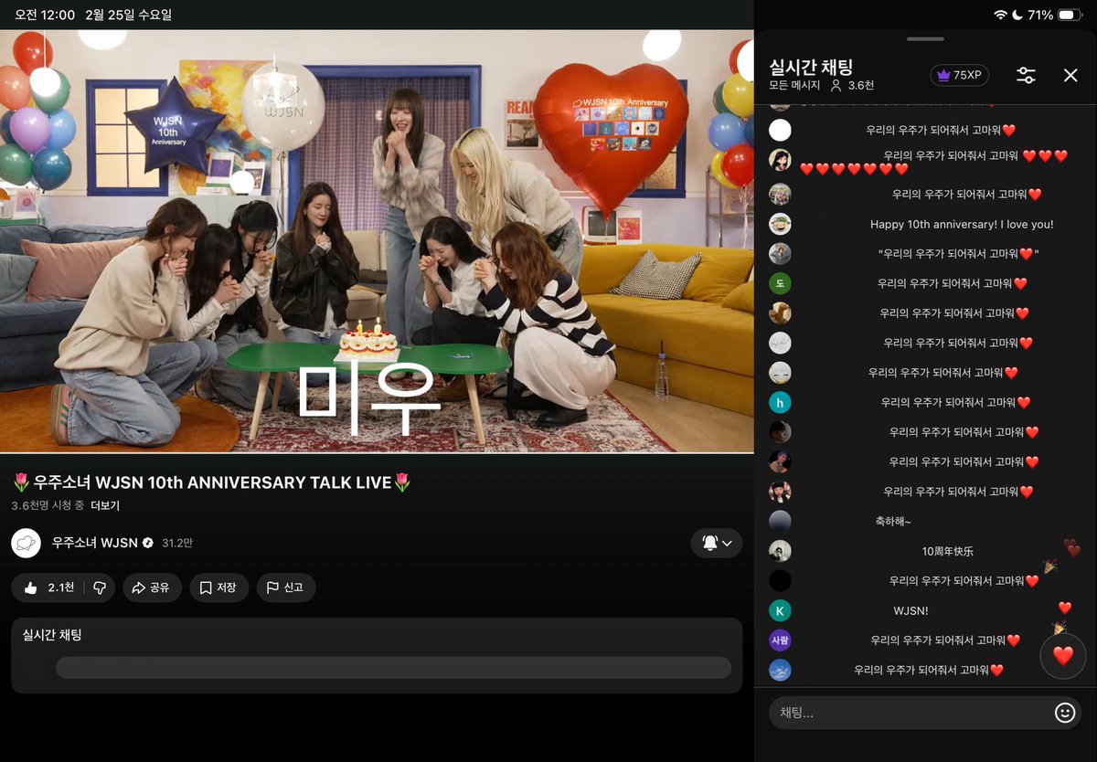Open 우주소녀 WJSN channel avatar
The width and height of the screenshot is (1097, 762).
pos(26,543)
